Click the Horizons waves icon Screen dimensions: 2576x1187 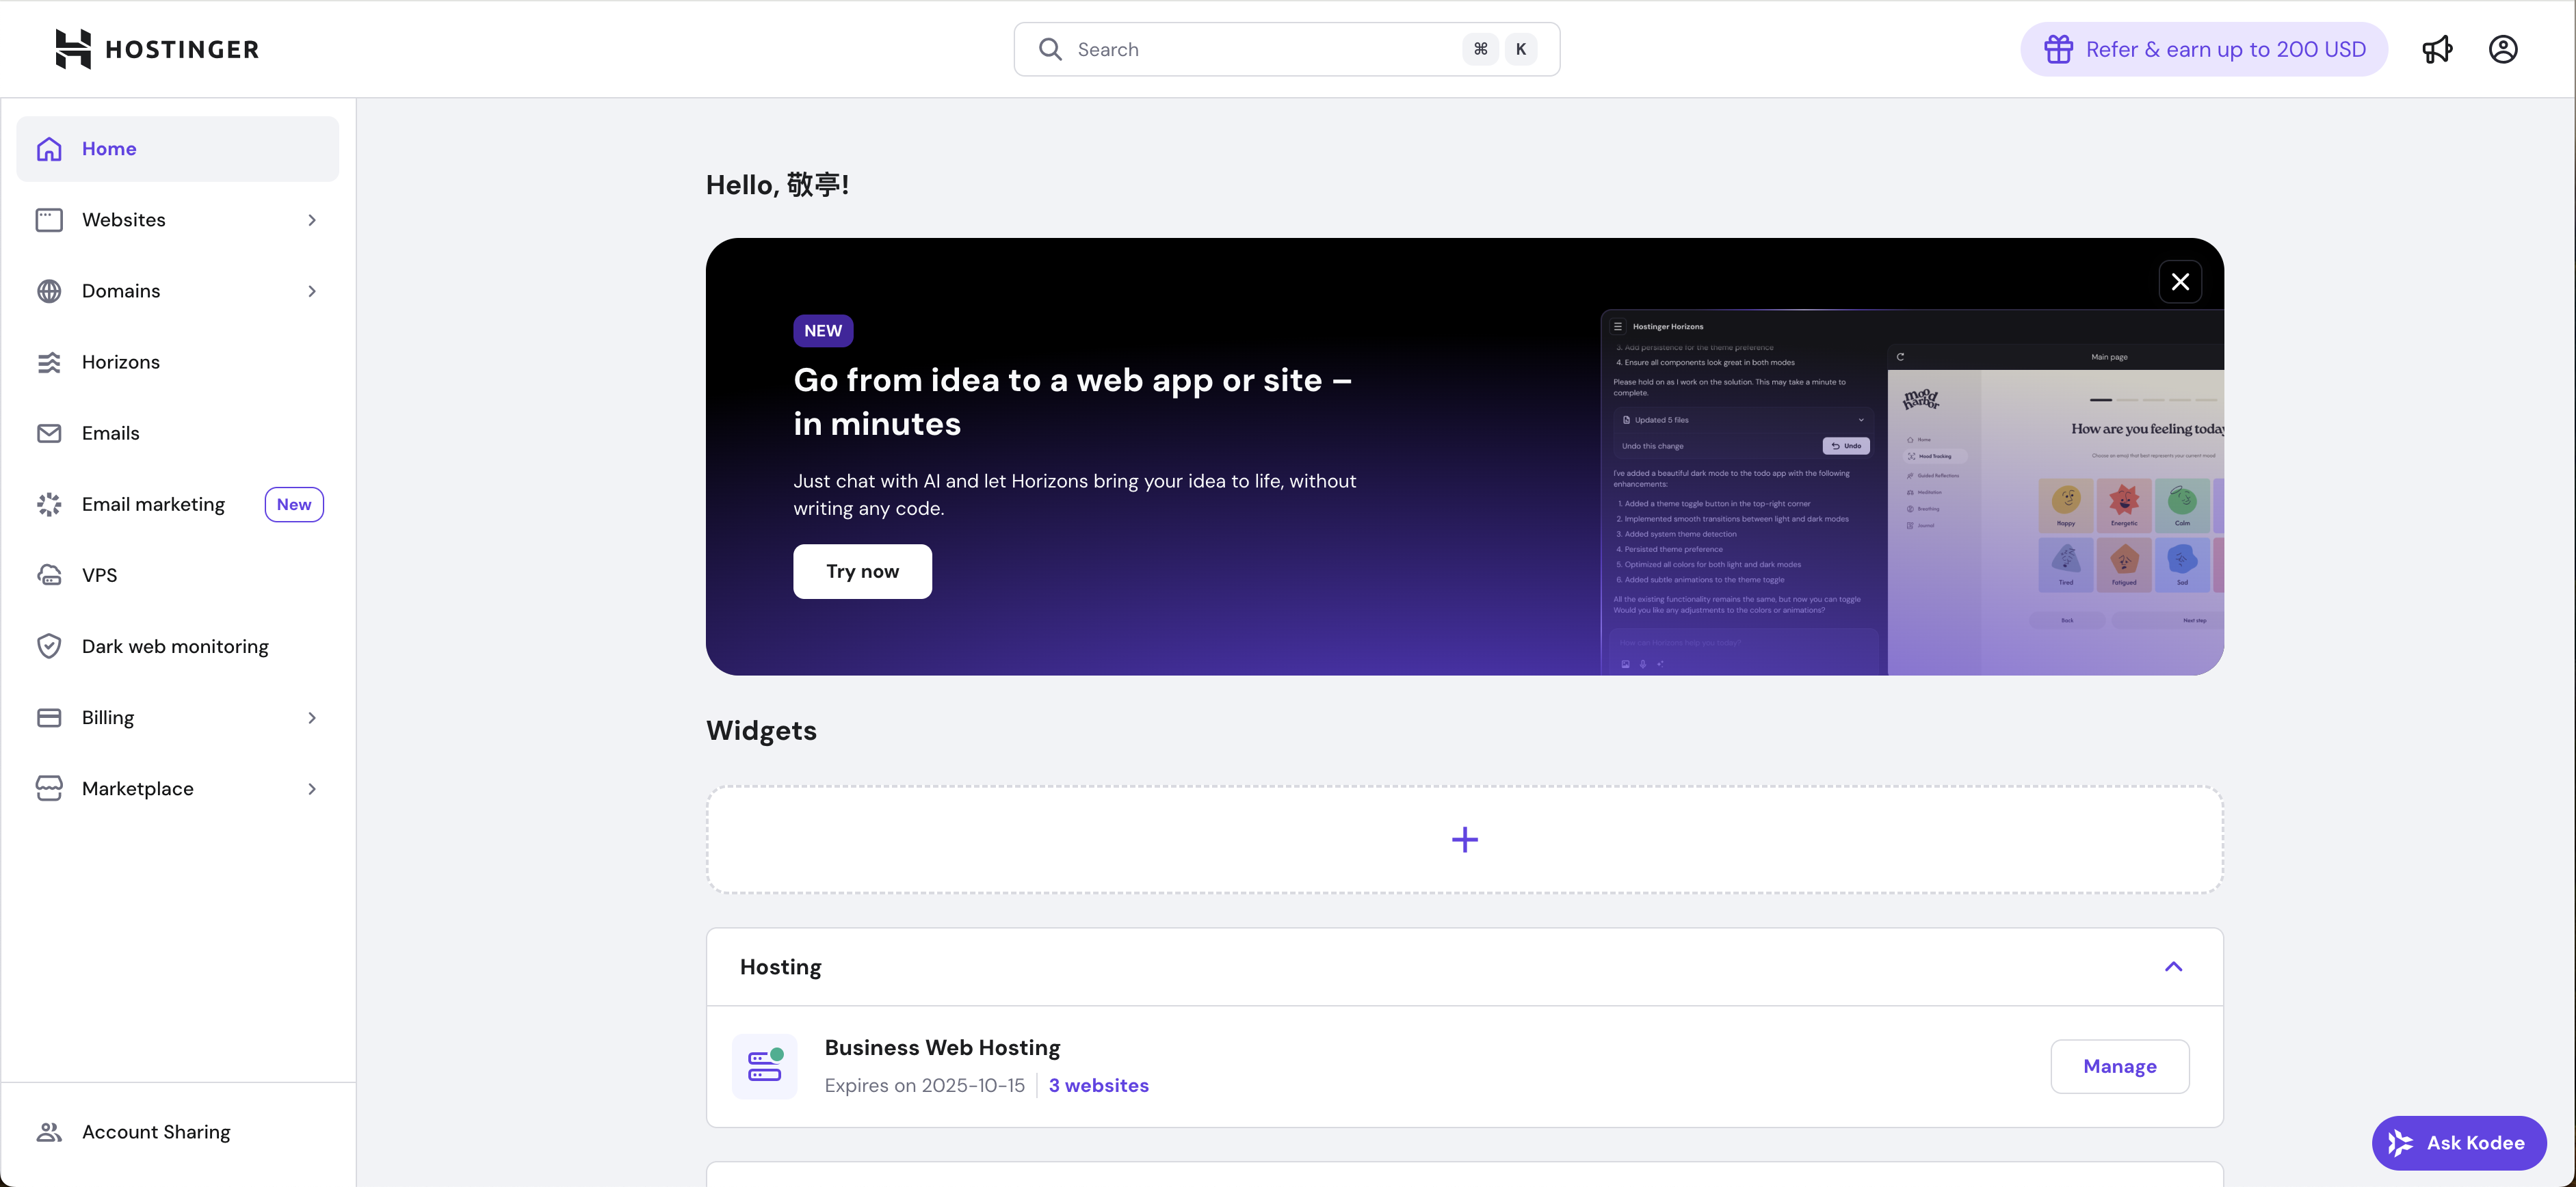49,362
